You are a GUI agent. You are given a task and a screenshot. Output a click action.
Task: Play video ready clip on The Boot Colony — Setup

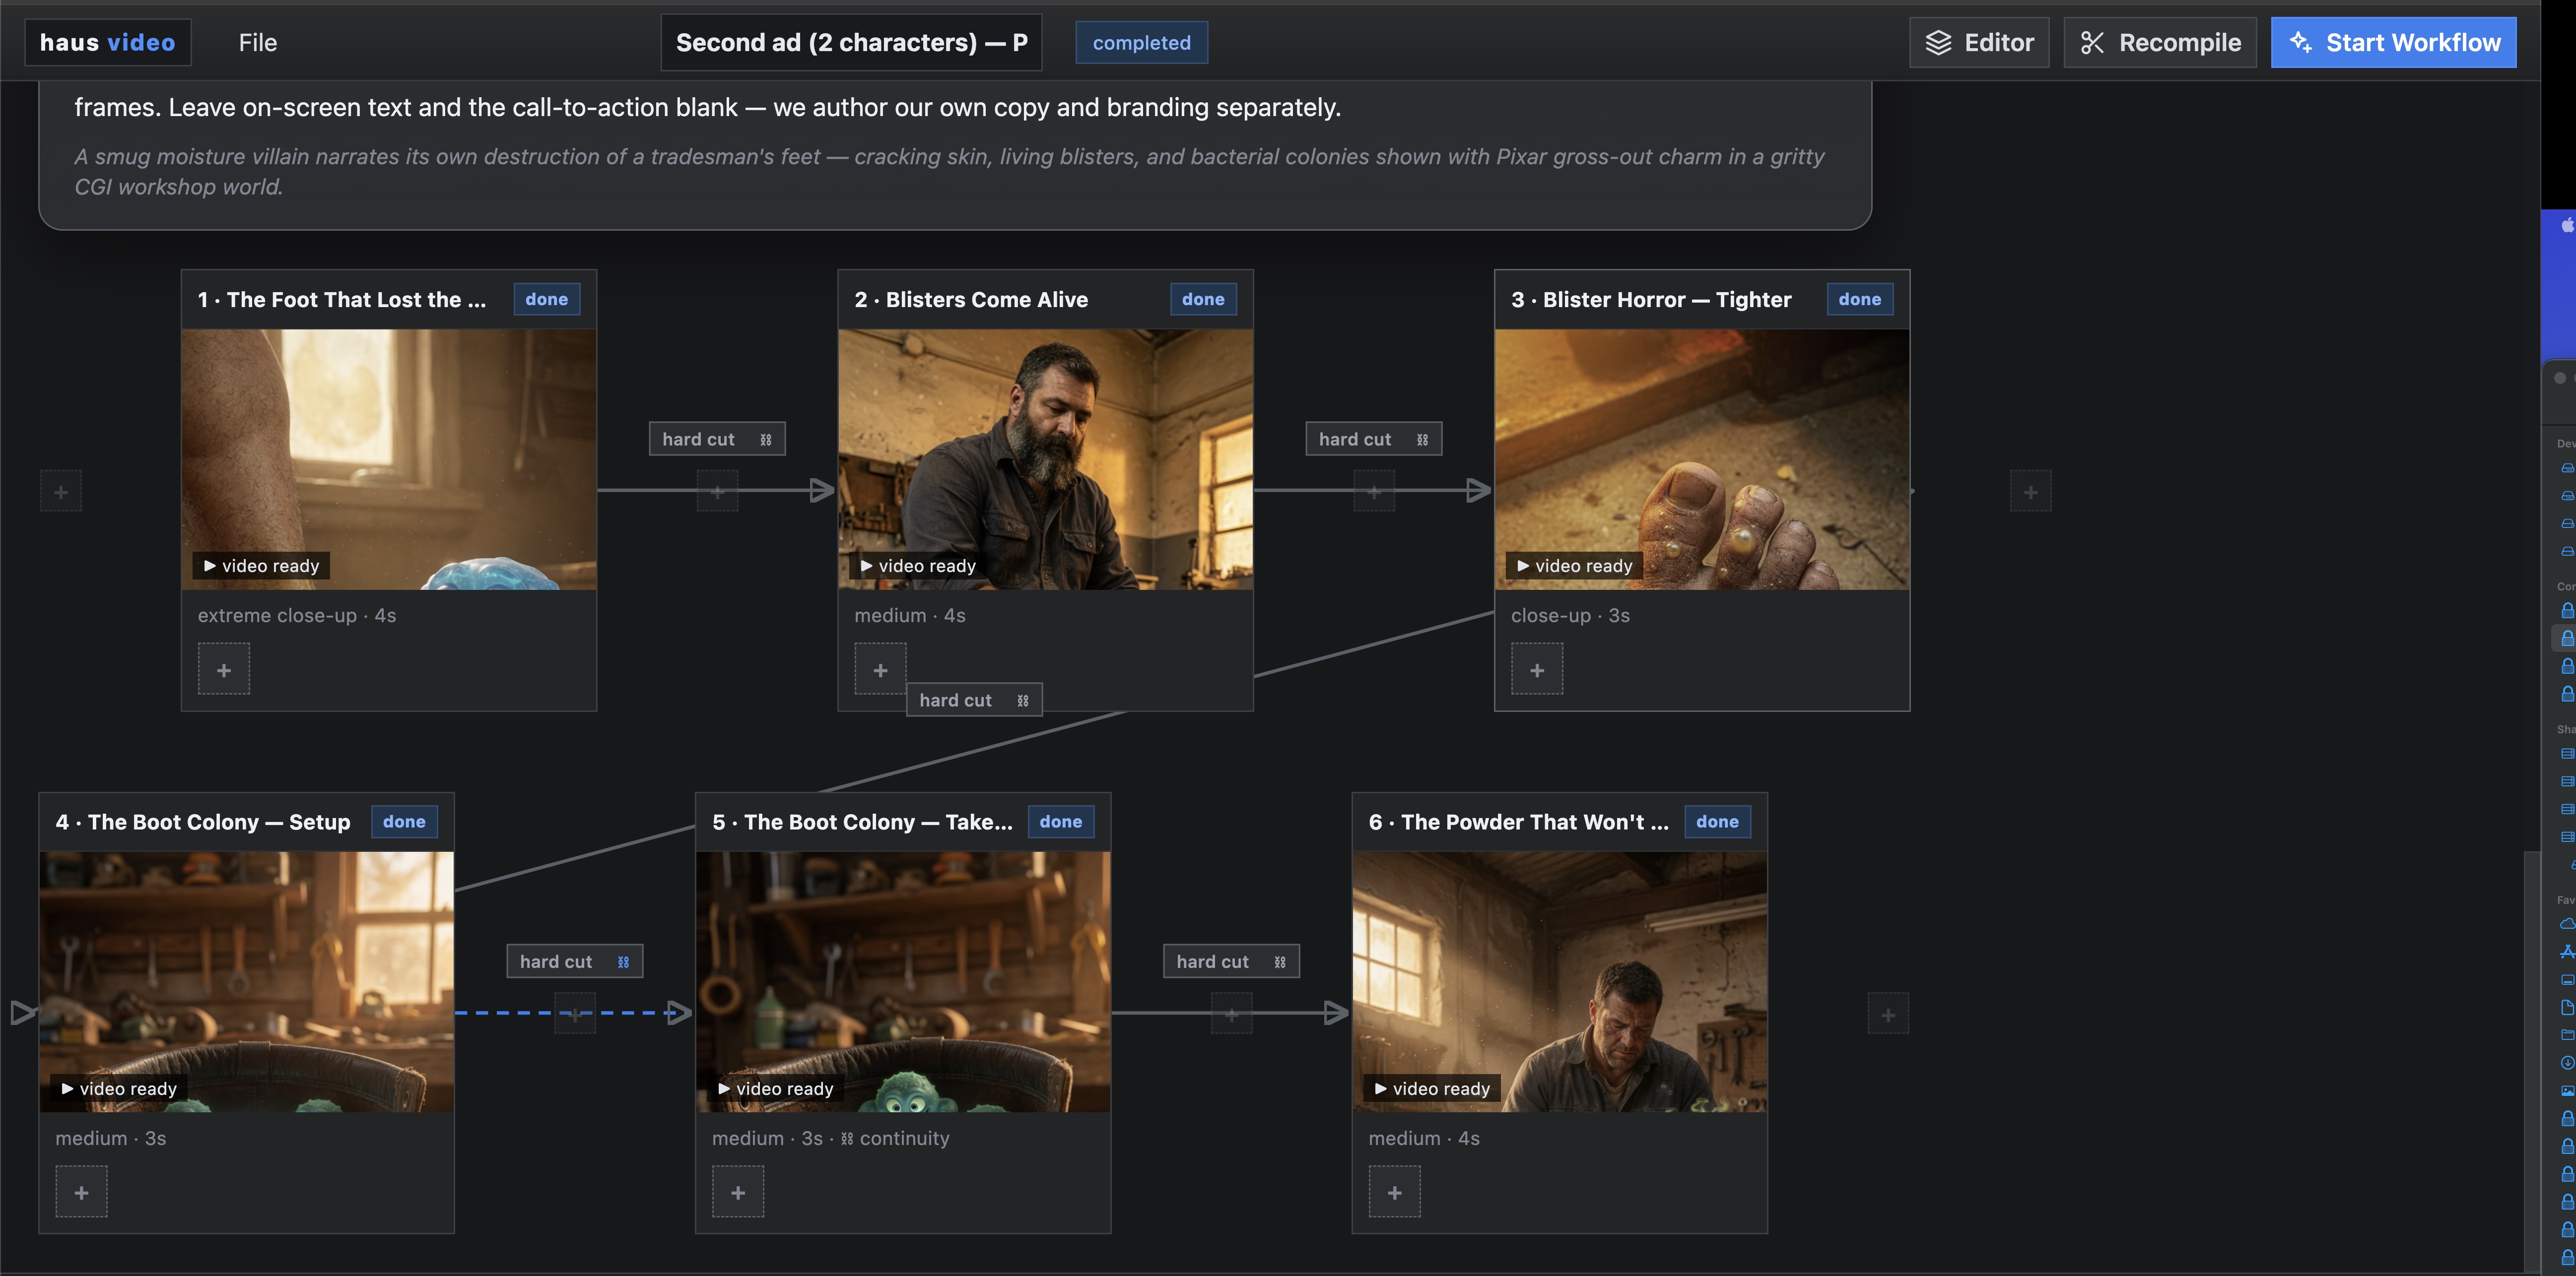(x=119, y=1088)
